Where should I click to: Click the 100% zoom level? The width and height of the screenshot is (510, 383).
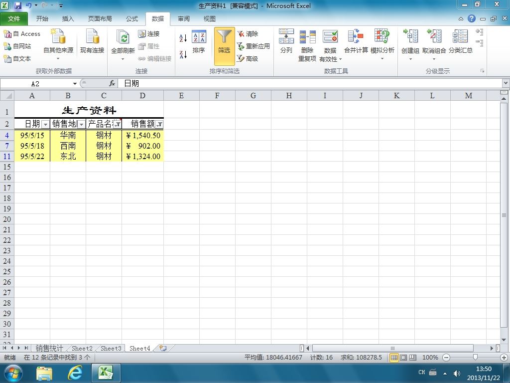430,358
